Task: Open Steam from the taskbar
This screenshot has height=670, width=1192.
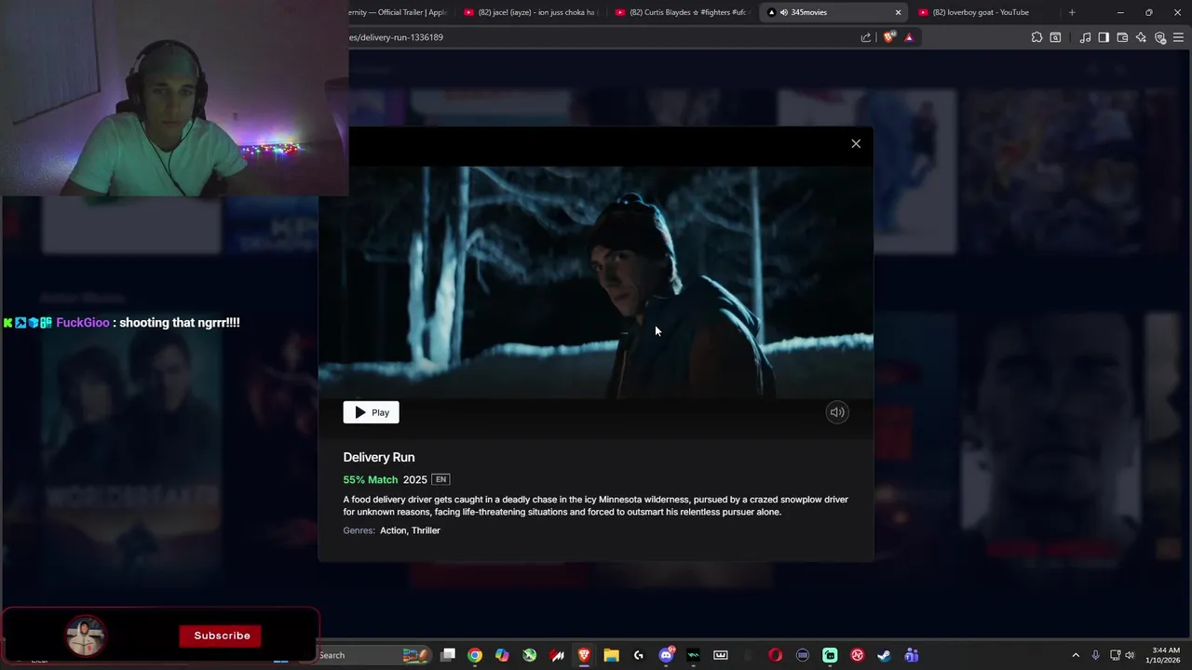Action: click(x=884, y=655)
